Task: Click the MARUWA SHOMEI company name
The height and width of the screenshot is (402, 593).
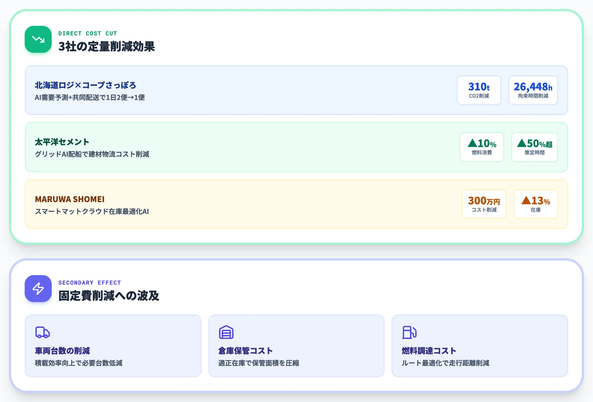Action: point(70,199)
